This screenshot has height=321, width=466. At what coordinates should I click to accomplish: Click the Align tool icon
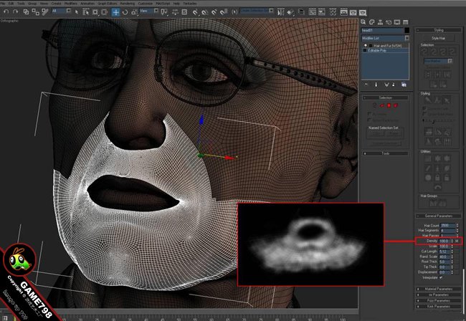coord(290,12)
